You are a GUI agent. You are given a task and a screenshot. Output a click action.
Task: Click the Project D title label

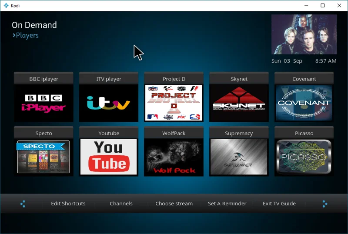click(x=174, y=79)
